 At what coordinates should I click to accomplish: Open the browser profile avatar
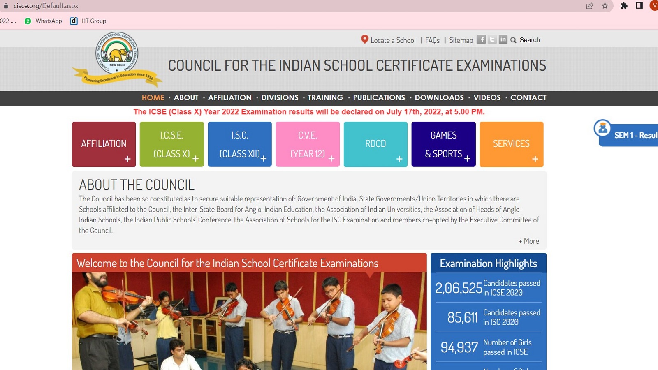click(654, 5)
